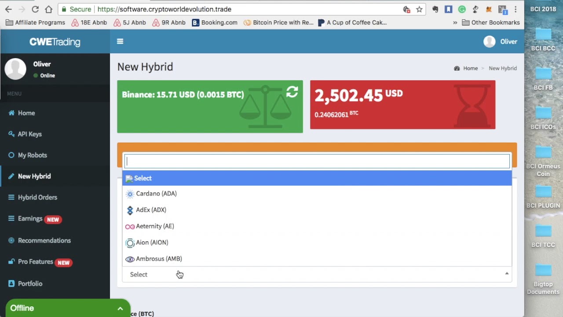
Task: Choose AdEx (ADX) from the coin list
Action: pyautogui.click(x=317, y=210)
